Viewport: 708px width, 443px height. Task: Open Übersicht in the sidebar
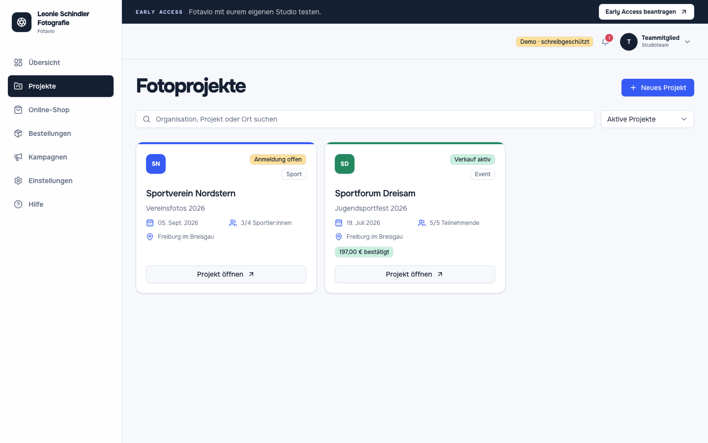pos(60,63)
